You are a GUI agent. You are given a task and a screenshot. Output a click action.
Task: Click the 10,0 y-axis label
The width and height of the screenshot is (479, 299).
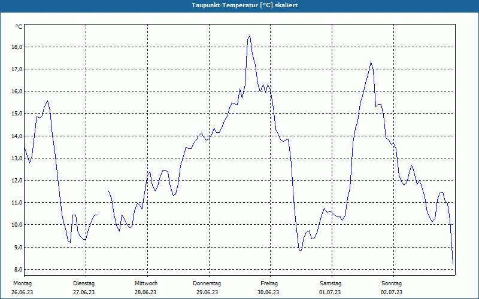click(x=17, y=225)
